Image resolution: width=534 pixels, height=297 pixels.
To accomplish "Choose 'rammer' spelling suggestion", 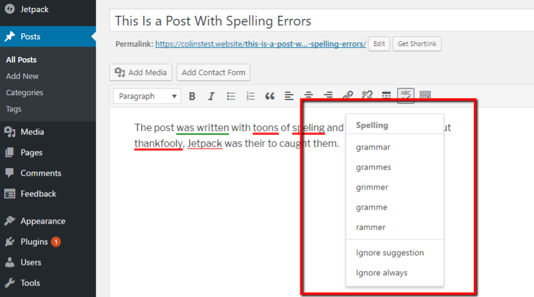I will (394, 227).
